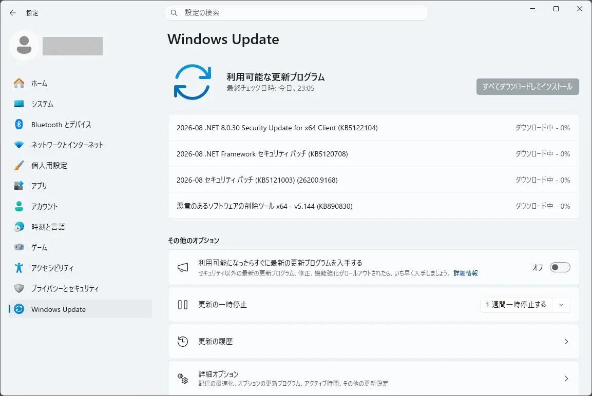The image size is (592, 396).
Task: Click ダウンロード中 - 0% status for KB890830
Action: point(543,206)
